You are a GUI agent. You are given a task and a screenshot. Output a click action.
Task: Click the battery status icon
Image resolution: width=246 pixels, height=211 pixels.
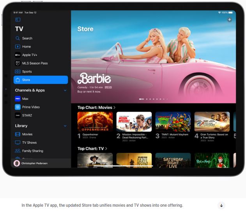pyautogui.click(x=230, y=12)
